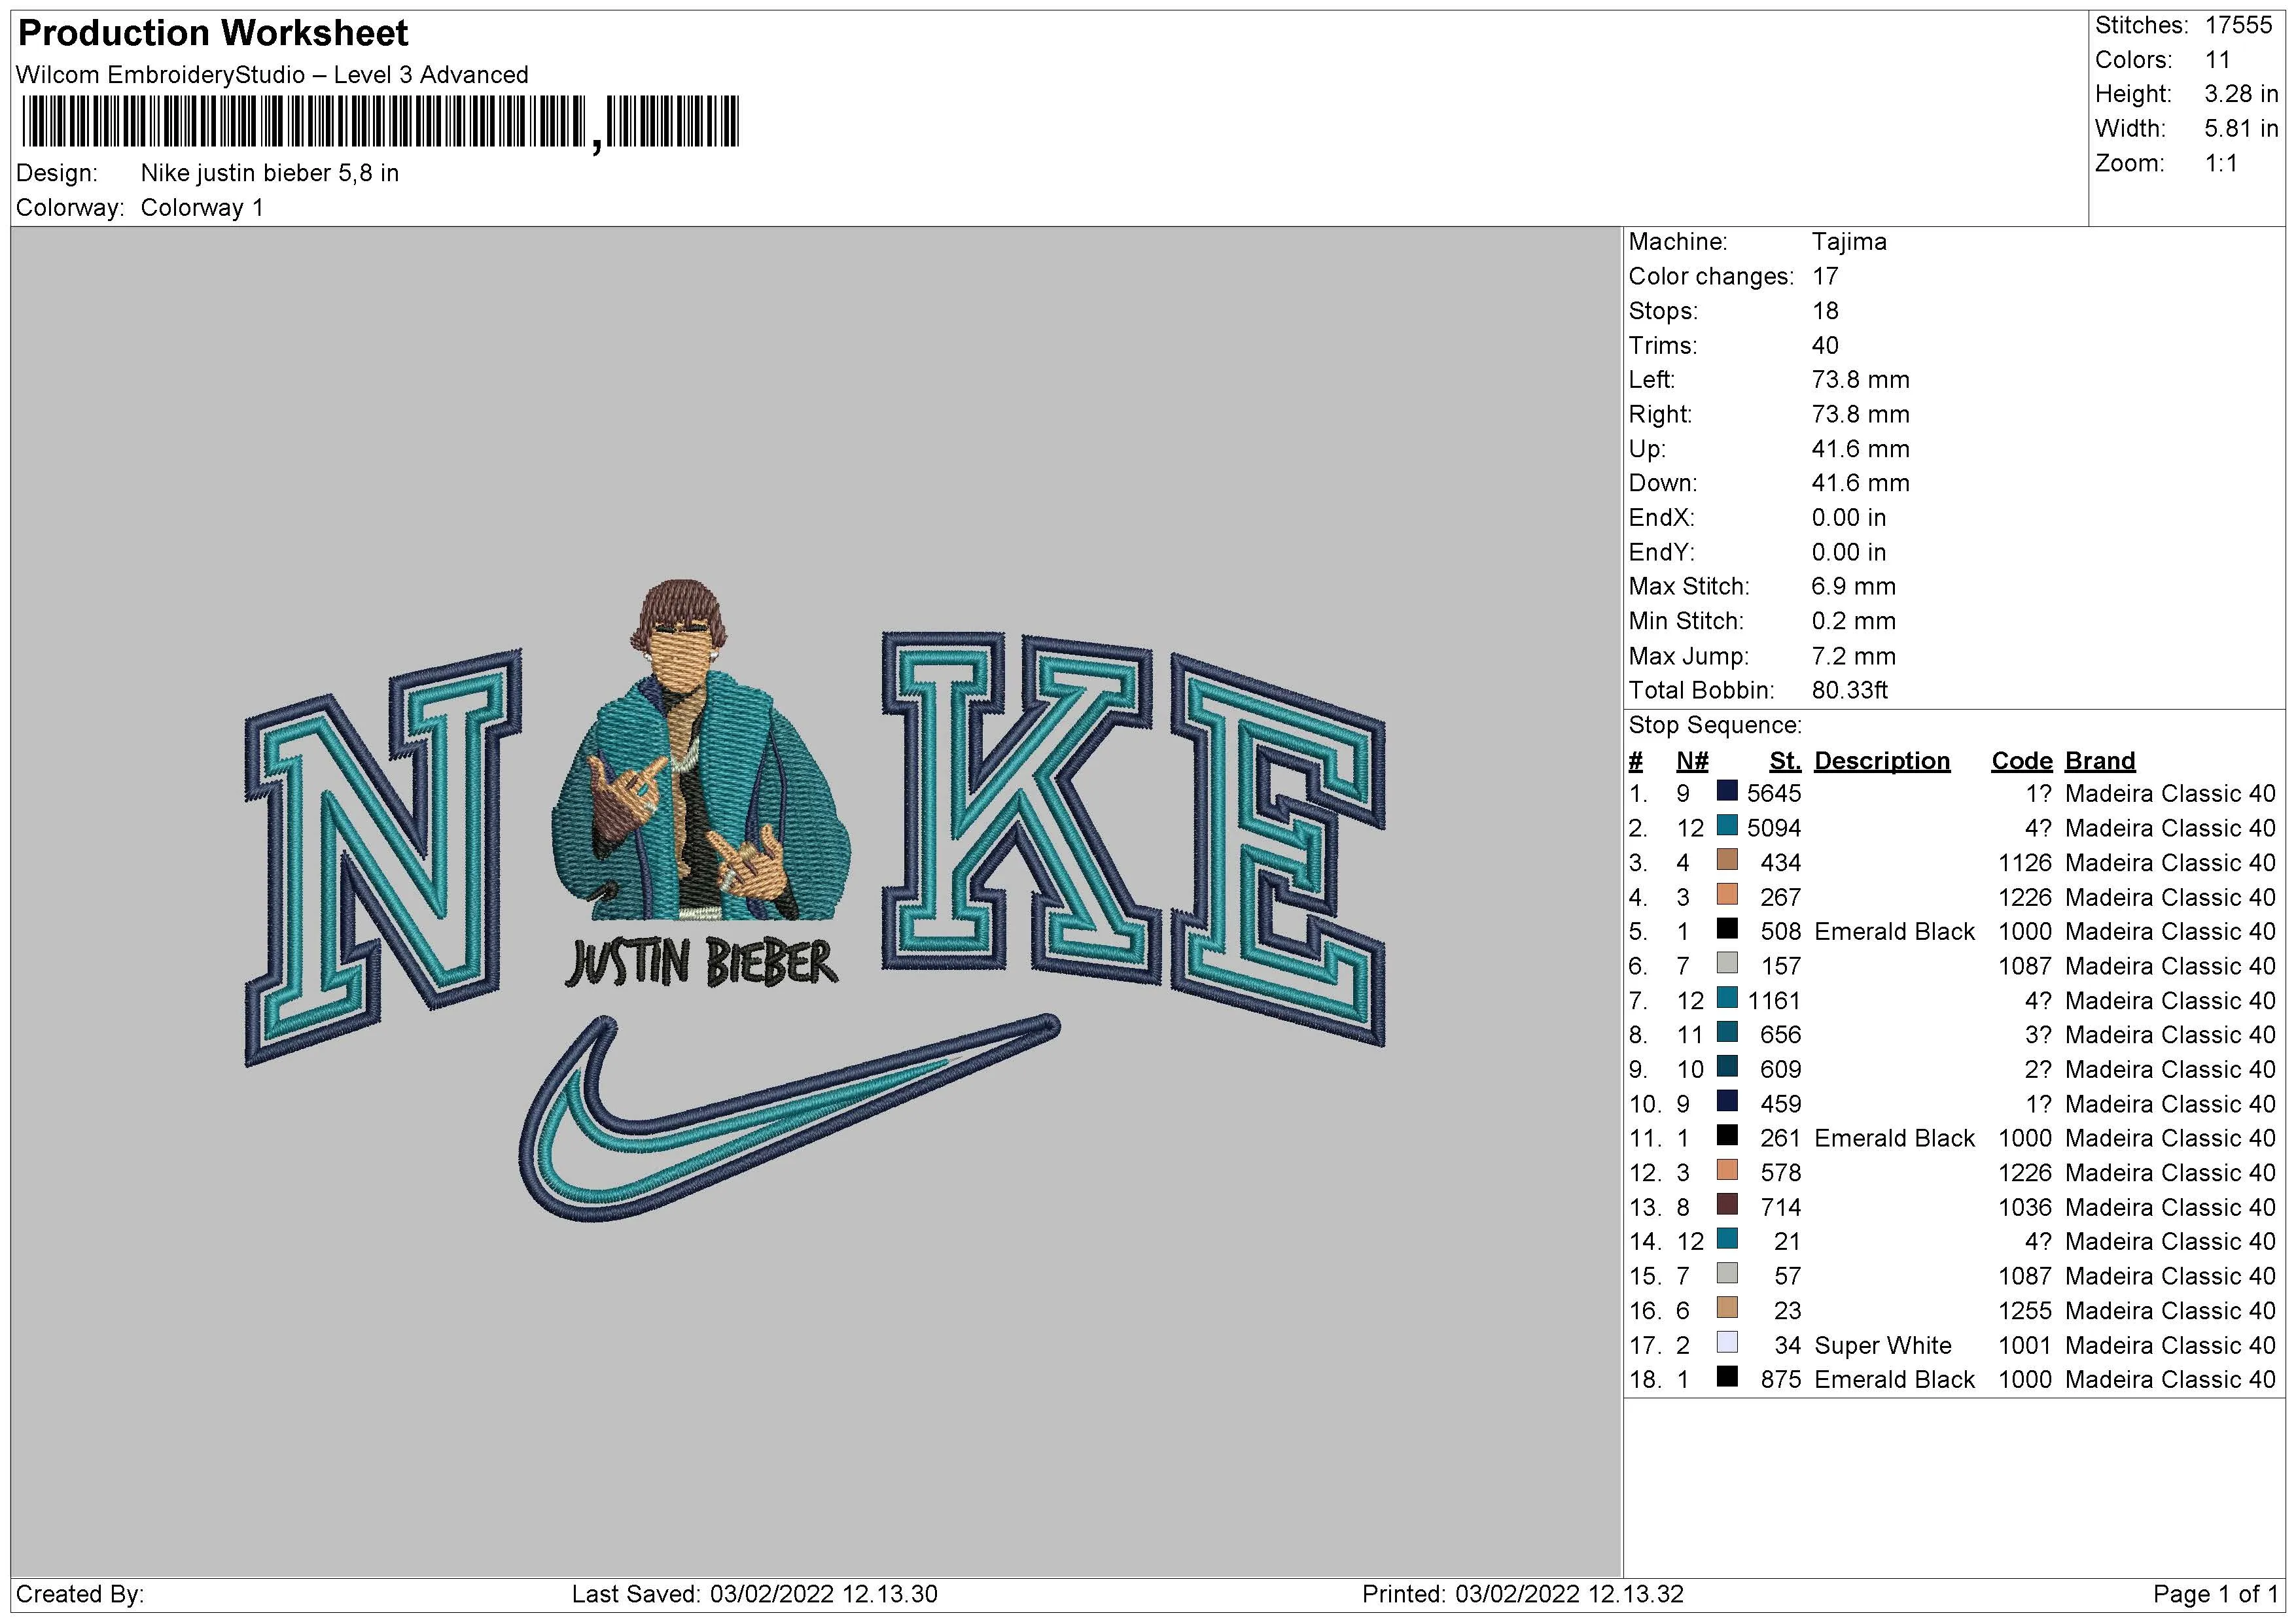Click code 1126 in stop row 3
The width and height of the screenshot is (2296, 1622).
2025,863
